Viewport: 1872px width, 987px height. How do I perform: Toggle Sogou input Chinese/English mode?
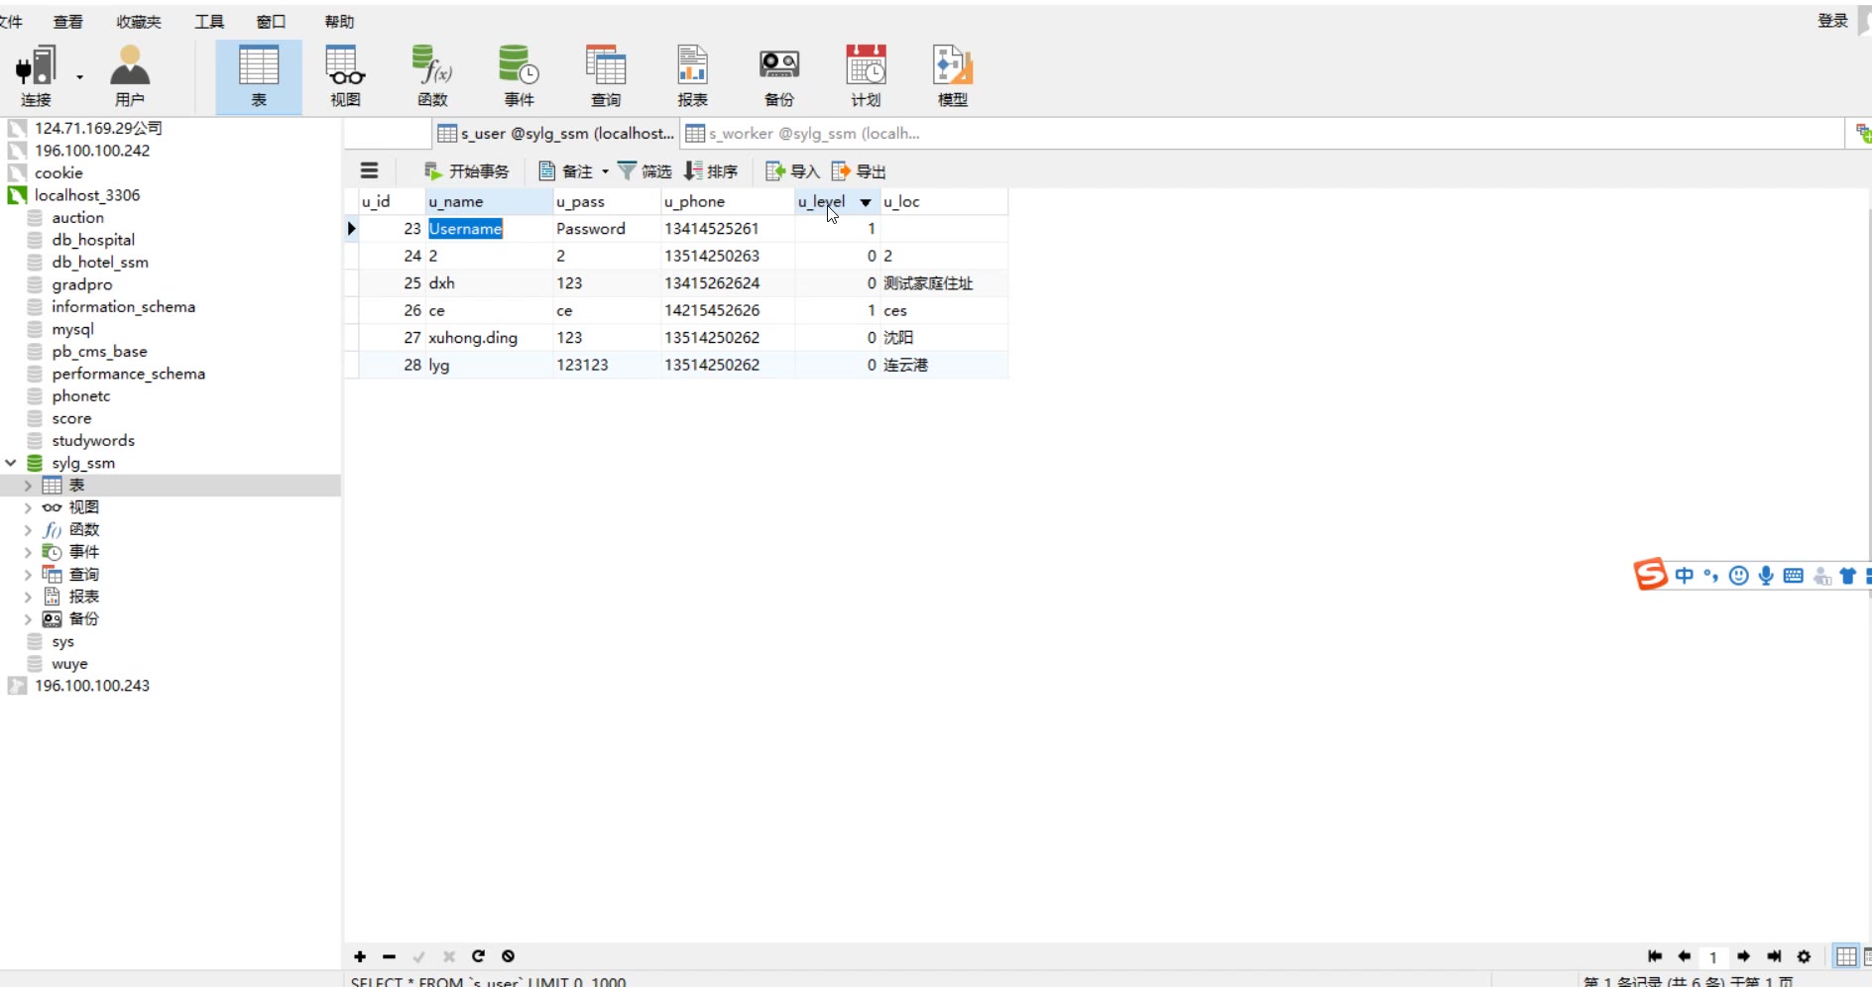click(x=1684, y=576)
